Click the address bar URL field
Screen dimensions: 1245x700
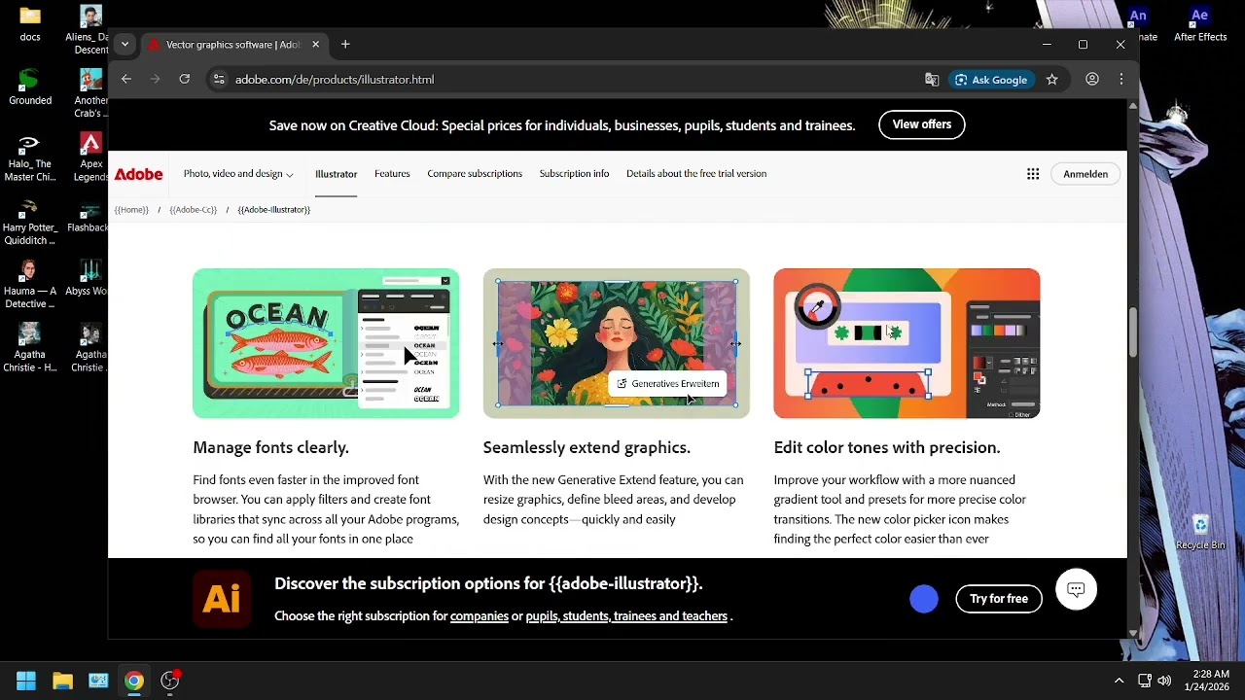[574, 80]
